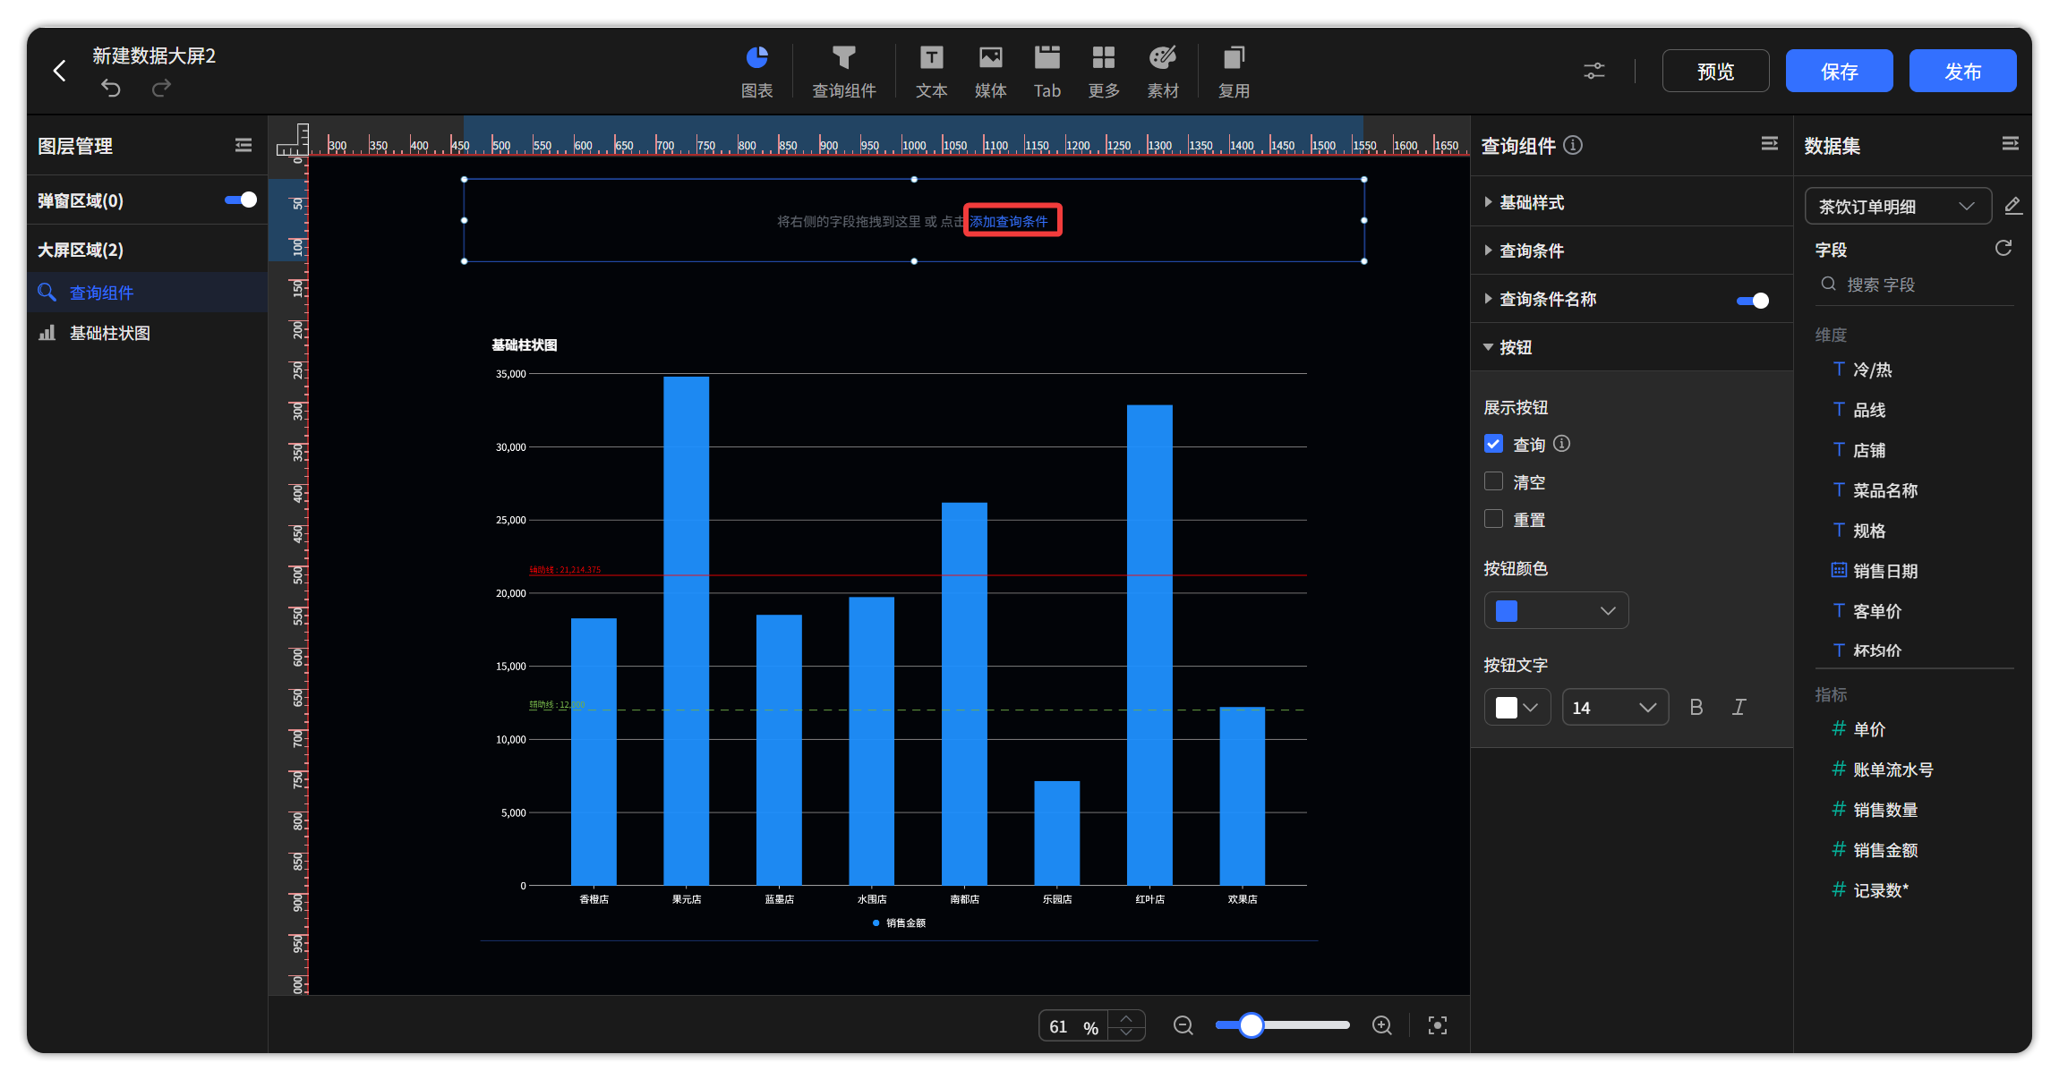The image size is (2059, 1071).
Task: Open the 素材 materials library
Action: click(x=1163, y=72)
